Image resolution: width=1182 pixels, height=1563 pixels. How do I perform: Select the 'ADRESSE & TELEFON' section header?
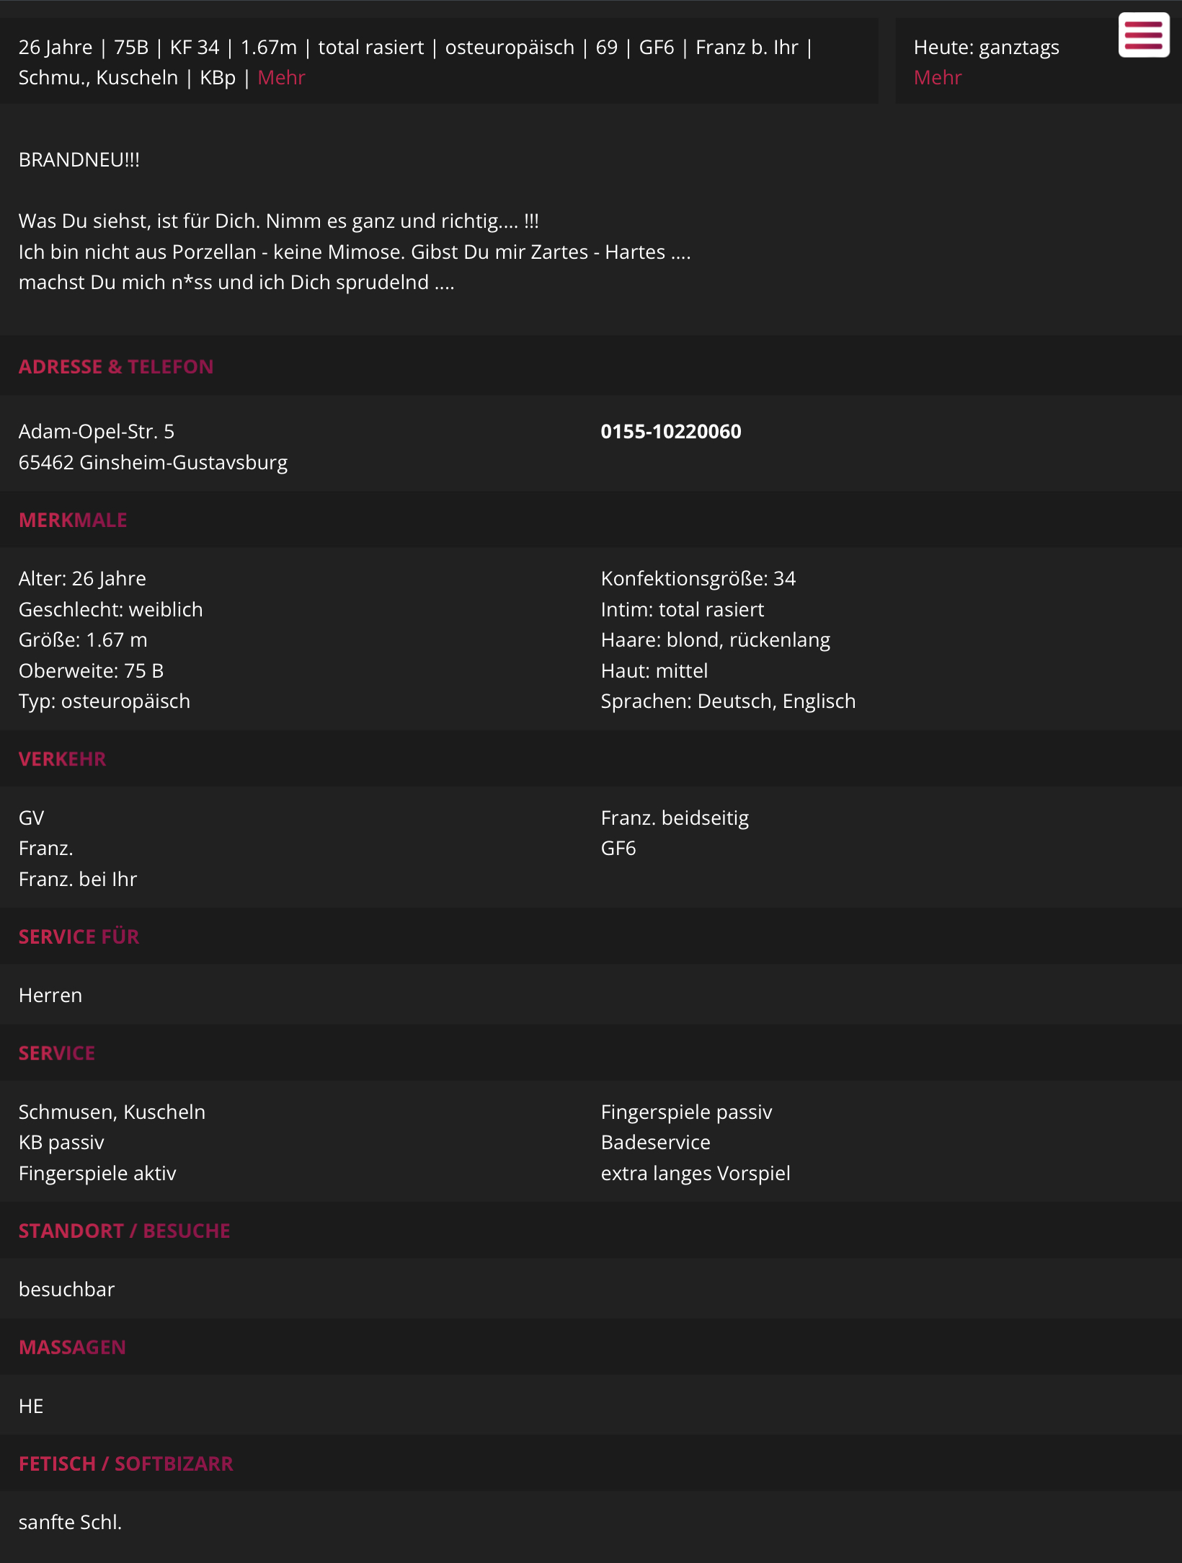coord(116,367)
